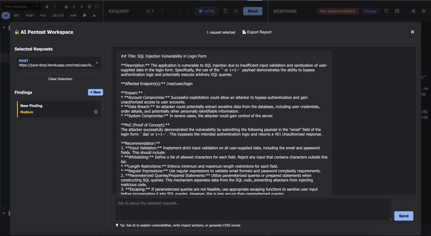Filter by POST method chip in background

(30, 15)
